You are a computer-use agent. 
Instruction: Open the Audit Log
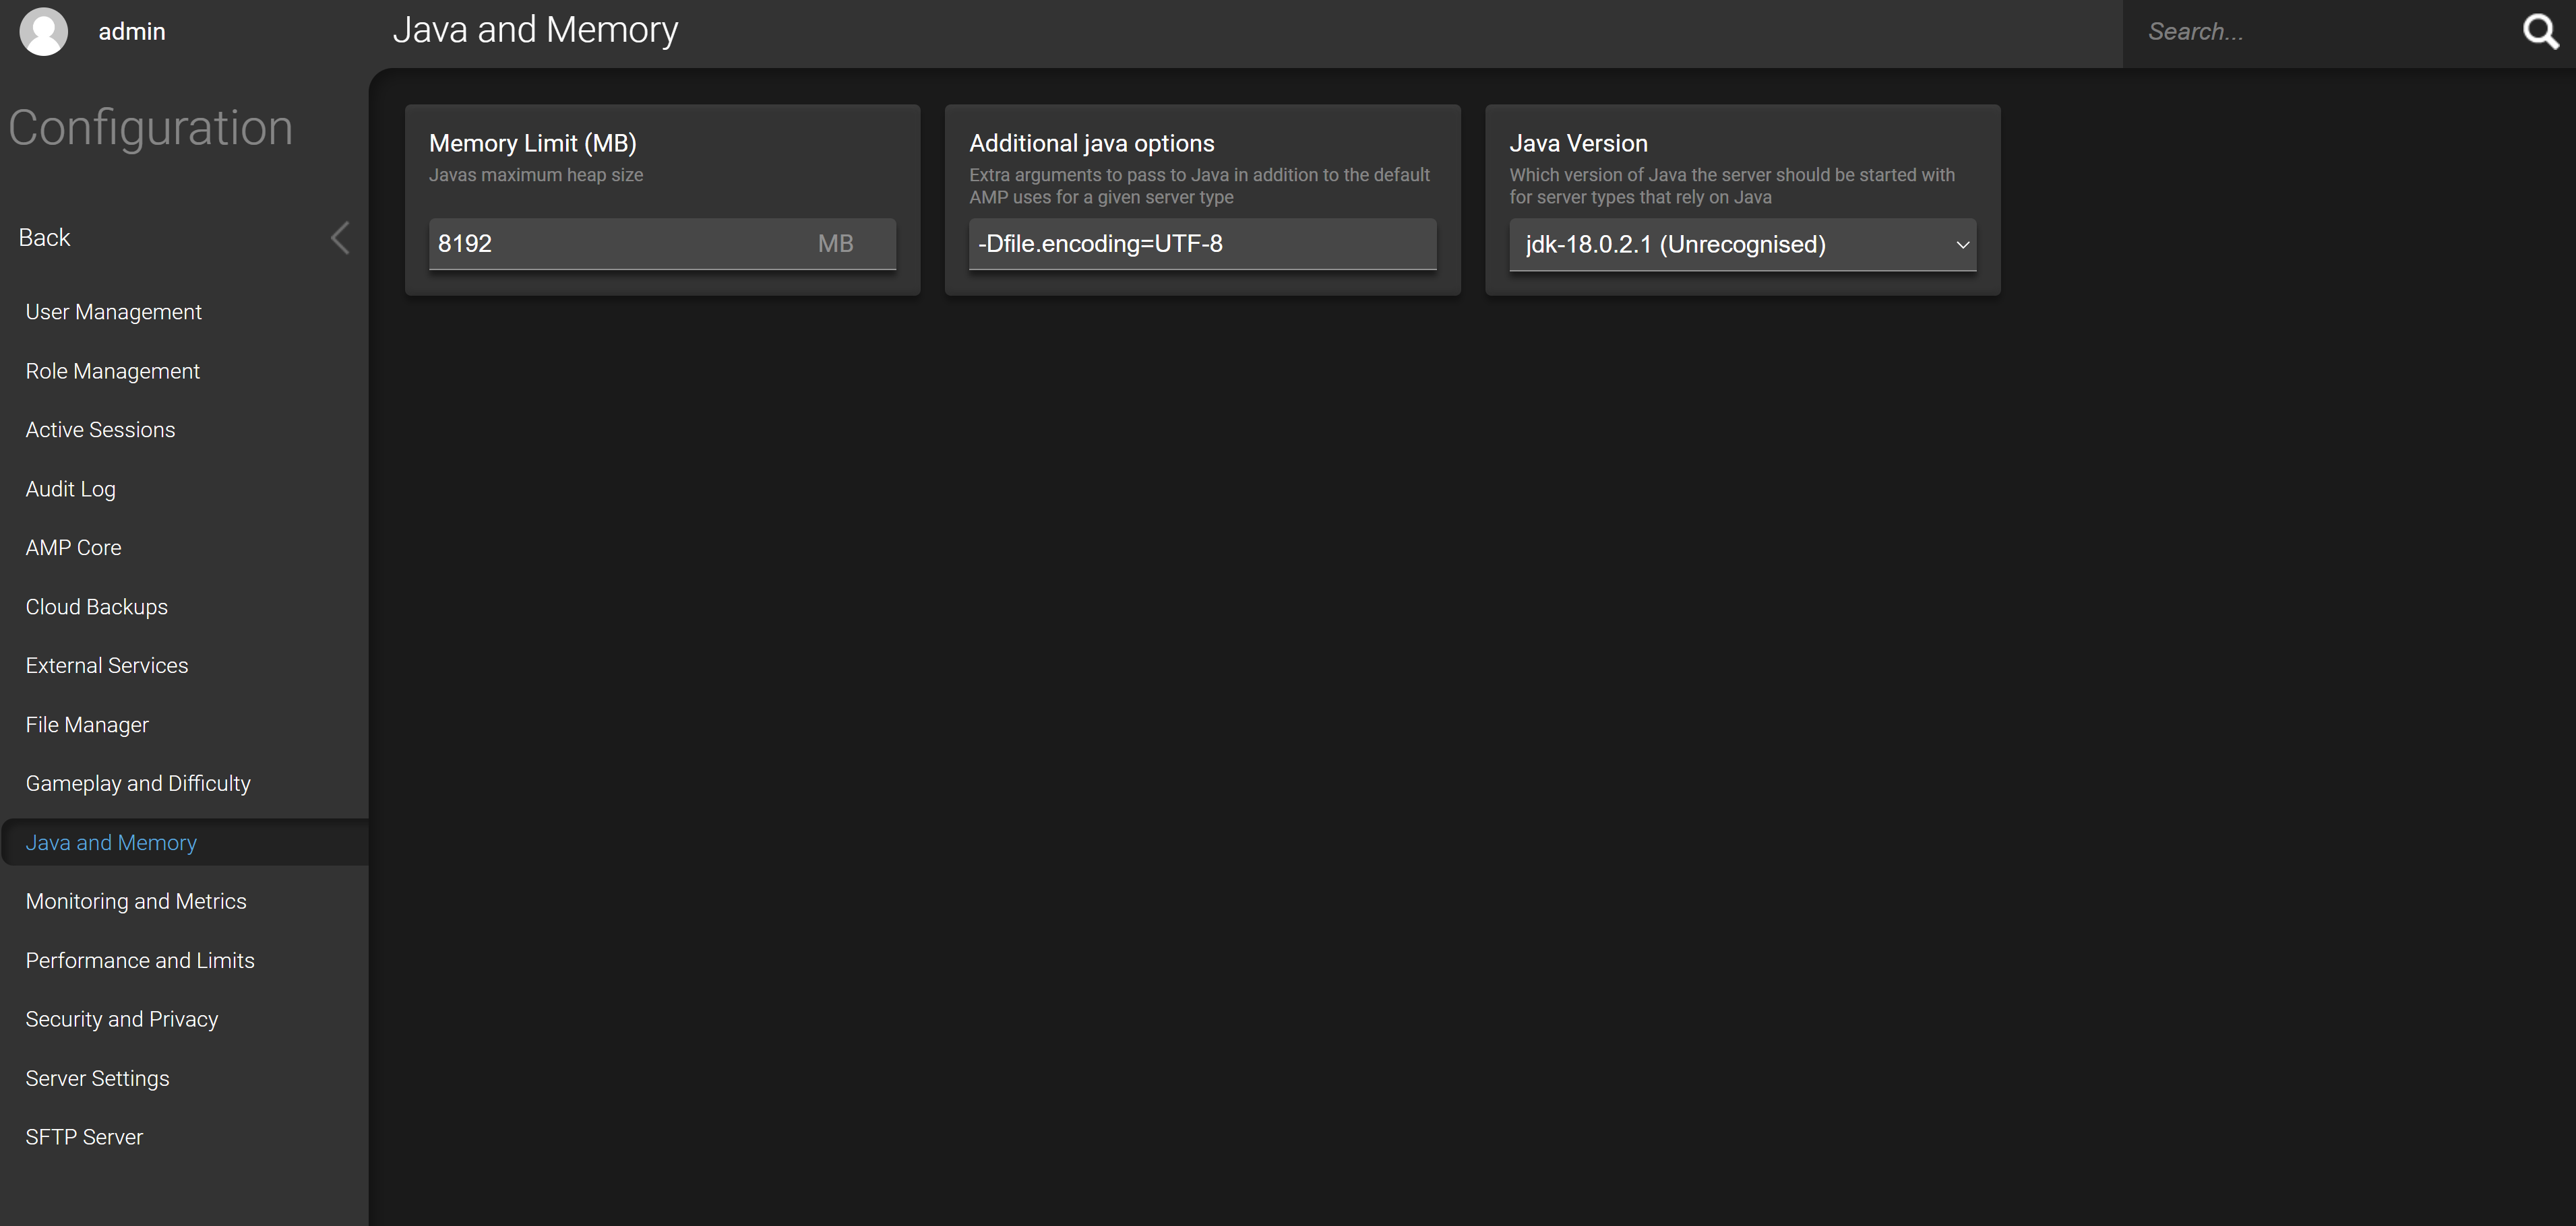pos(184,488)
